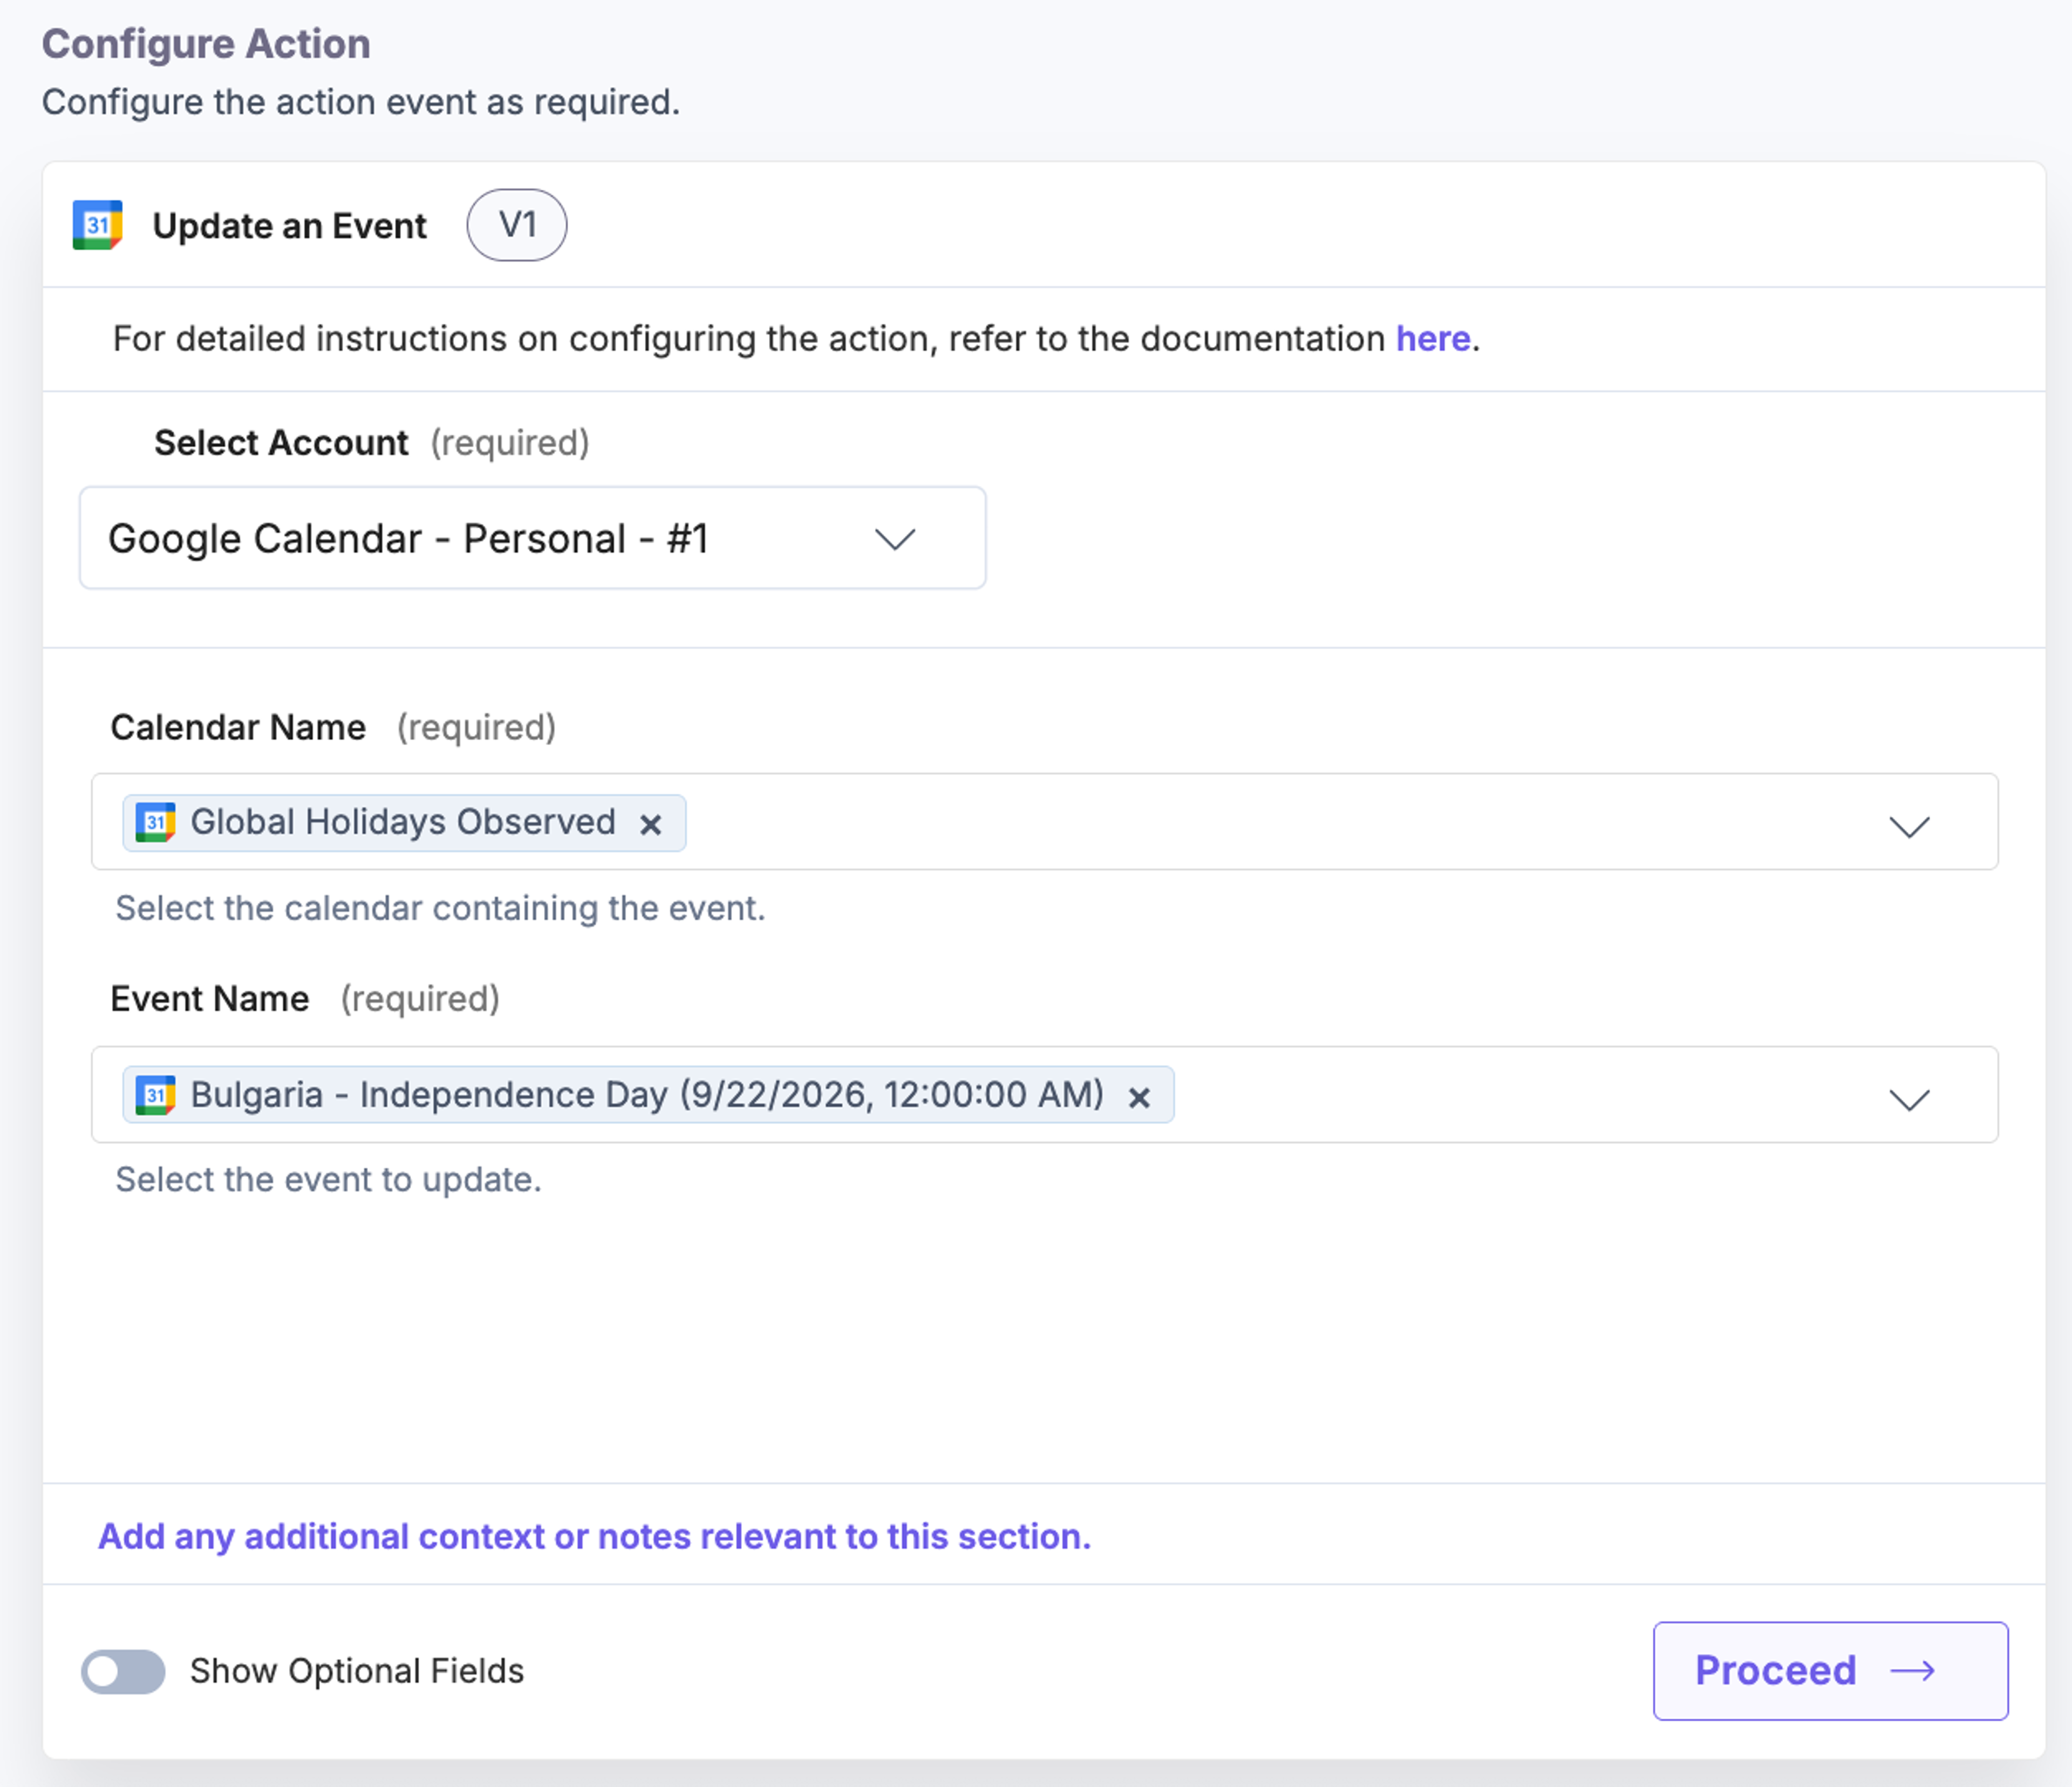Viewport: 2072px width, 1787px height.
Task: Click the Proceed button
Action: point(1830,1671)
